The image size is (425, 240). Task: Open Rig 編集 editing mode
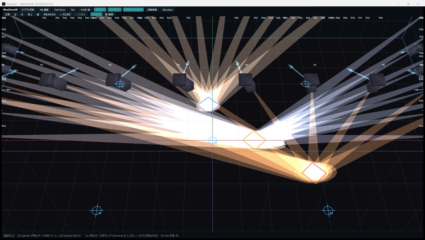[44, 10]
